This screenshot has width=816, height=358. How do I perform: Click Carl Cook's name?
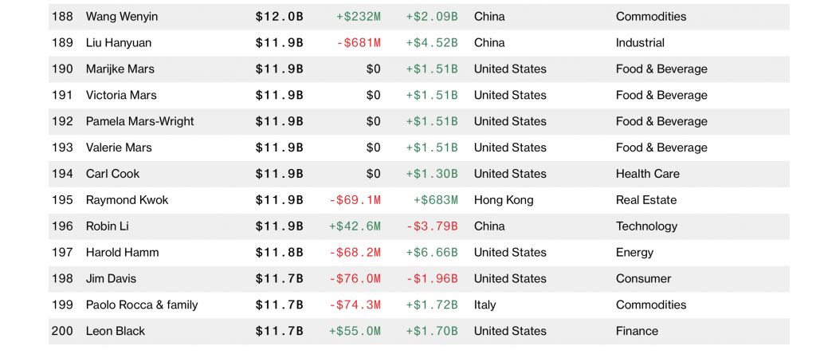[112, 174]
